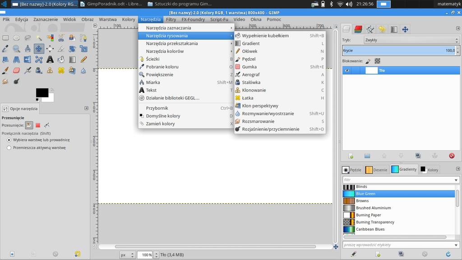Open the Filtry menu

[x=171, y=19]
